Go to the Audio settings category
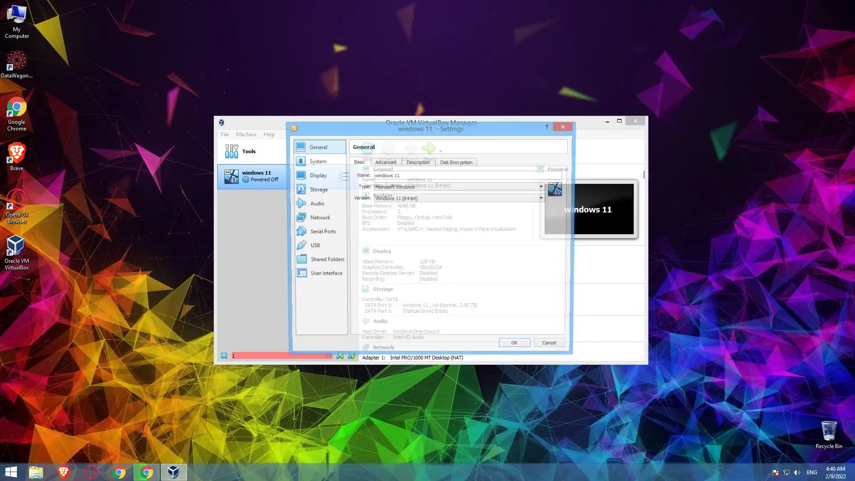Viewport: 855px width, 481px height. tap(317, 204)
